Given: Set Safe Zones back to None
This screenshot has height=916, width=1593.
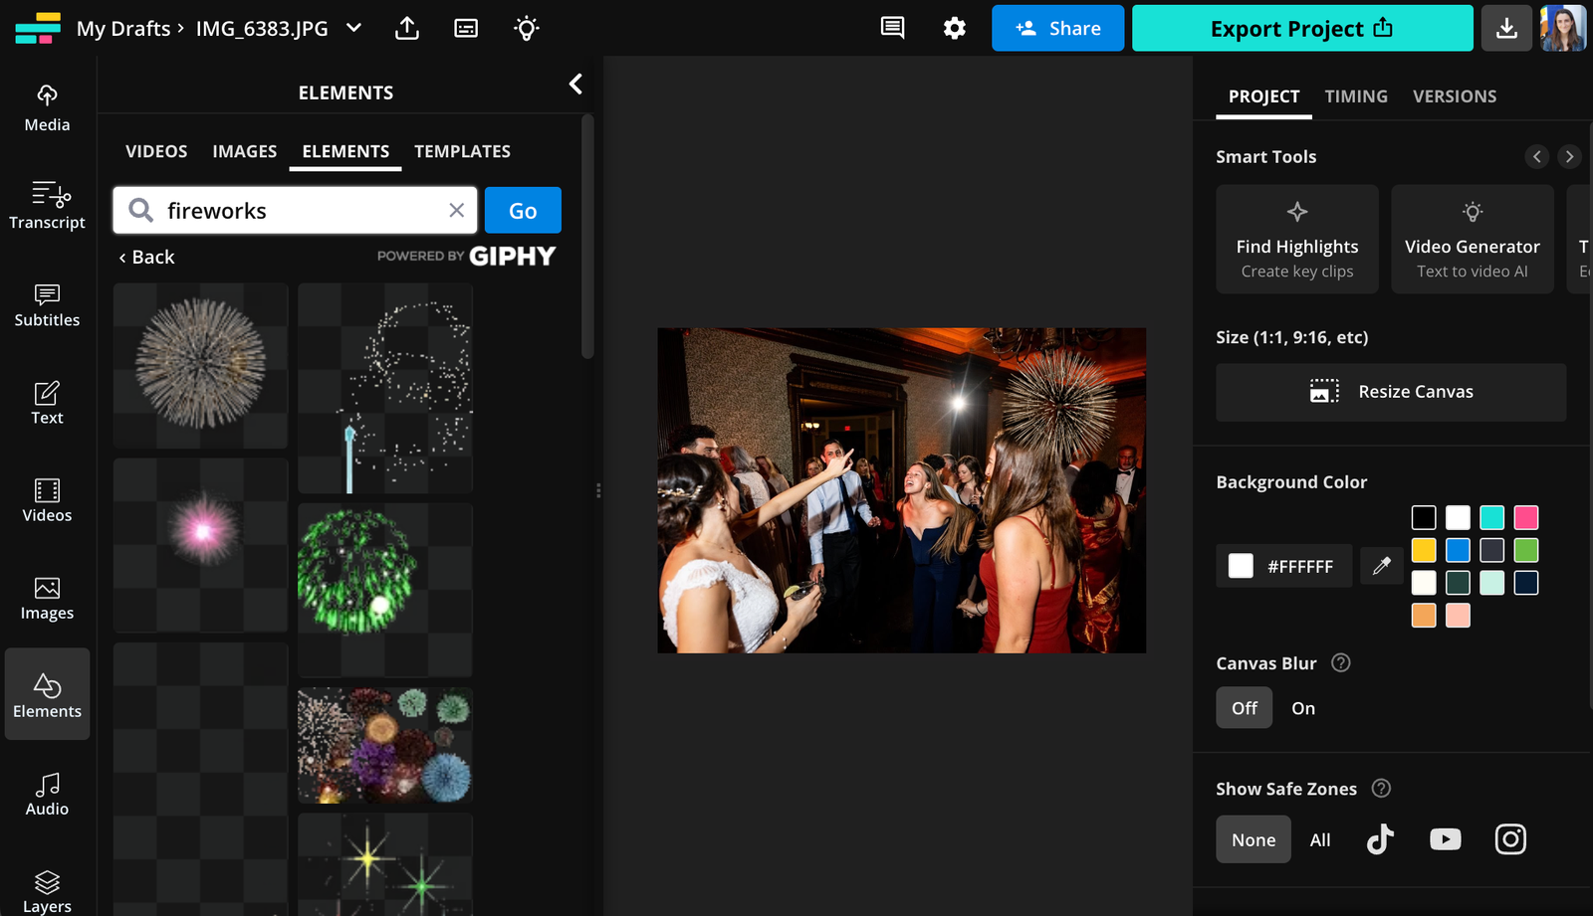Looking at the screenshot, I should (x=1252, y=838).
